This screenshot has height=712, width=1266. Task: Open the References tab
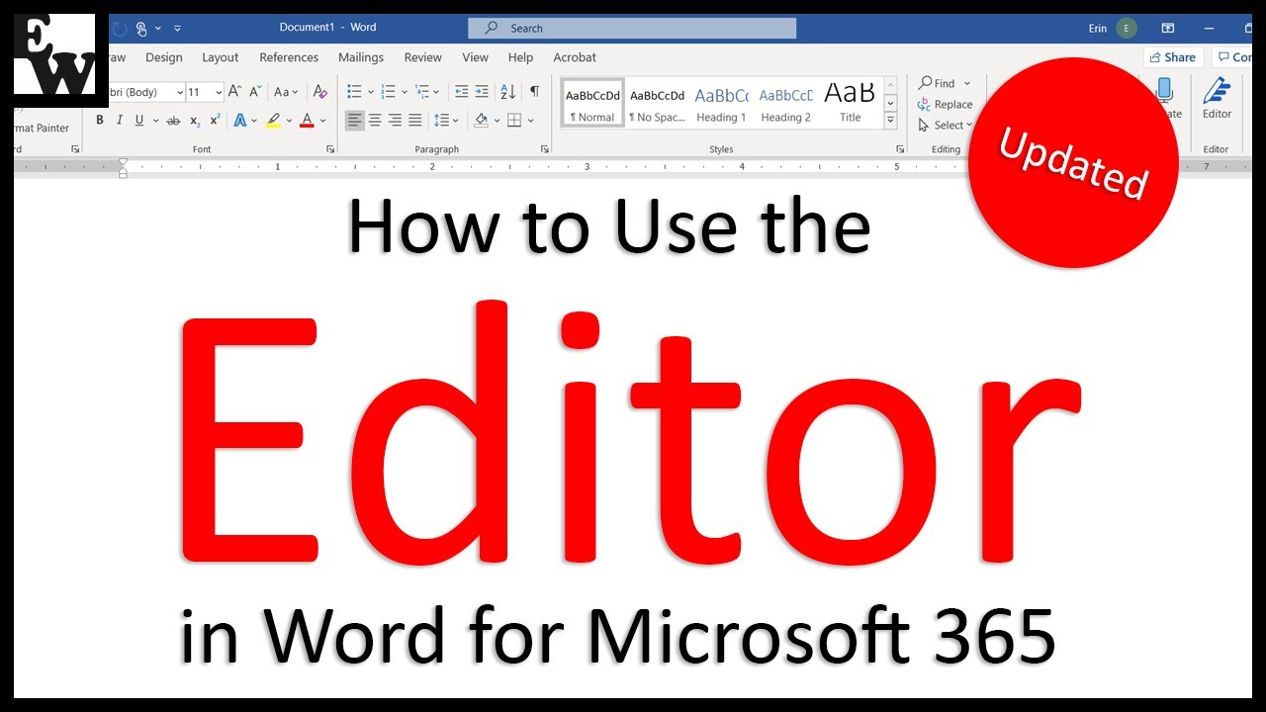[x=289, y=57]
